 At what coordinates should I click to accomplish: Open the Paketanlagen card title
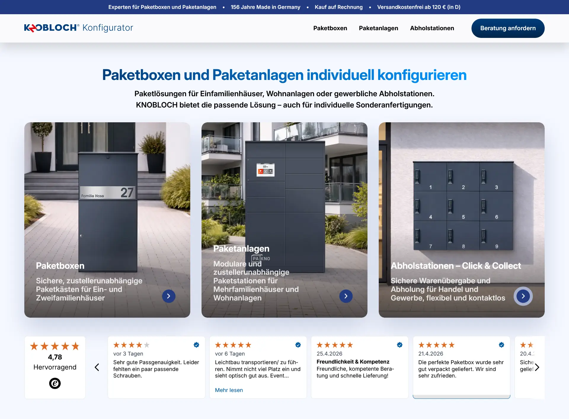coord(241,249)
